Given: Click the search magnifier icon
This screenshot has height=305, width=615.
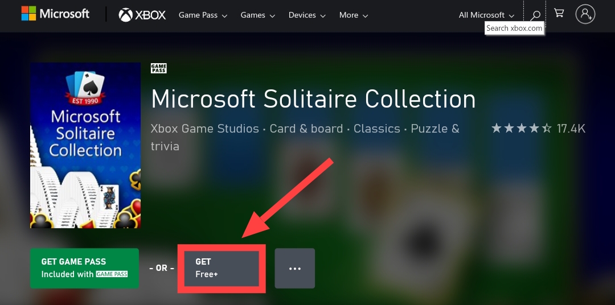Looking at the screenshot, I should [535, 15].
